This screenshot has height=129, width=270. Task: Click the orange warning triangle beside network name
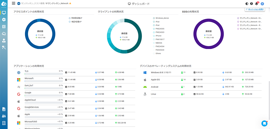[x=70, y=3]
